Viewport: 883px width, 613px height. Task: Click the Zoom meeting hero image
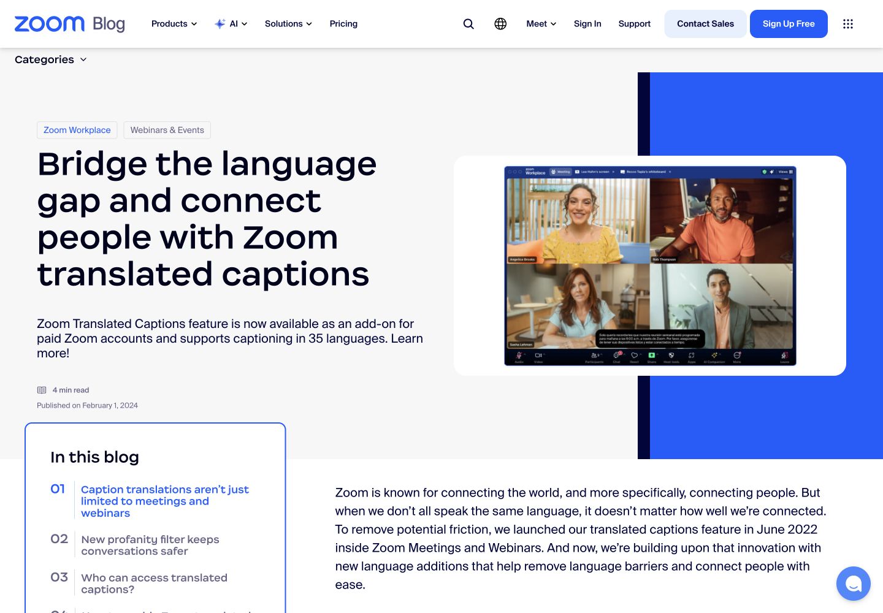point(650,266)
